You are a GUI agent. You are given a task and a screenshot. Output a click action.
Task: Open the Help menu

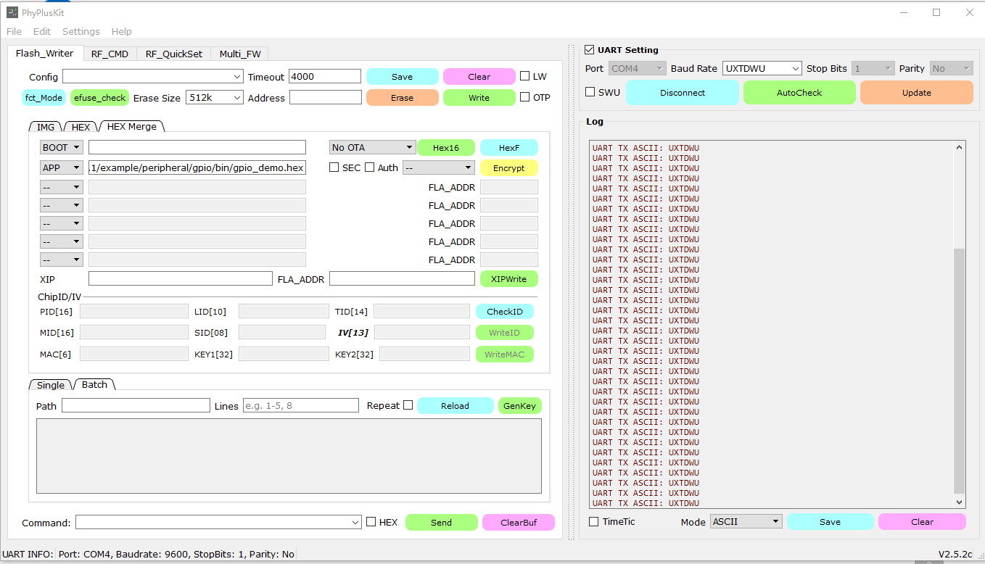click(122, 31)
